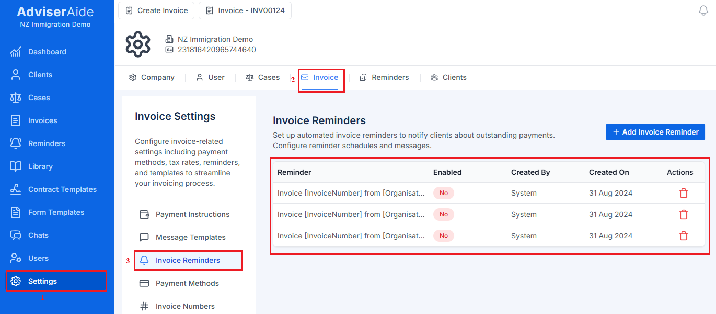
Task: Switch to the Company settings tab
Action: tap(152, 77)
